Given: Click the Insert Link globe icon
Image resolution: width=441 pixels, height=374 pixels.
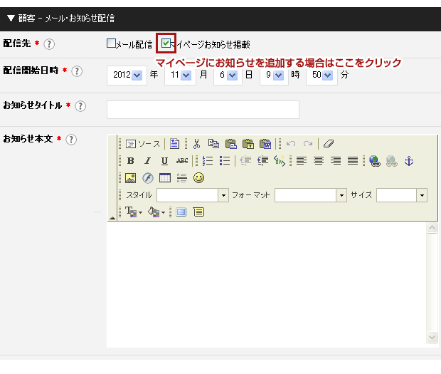Looking at the screenshot, I should [375, 161].
